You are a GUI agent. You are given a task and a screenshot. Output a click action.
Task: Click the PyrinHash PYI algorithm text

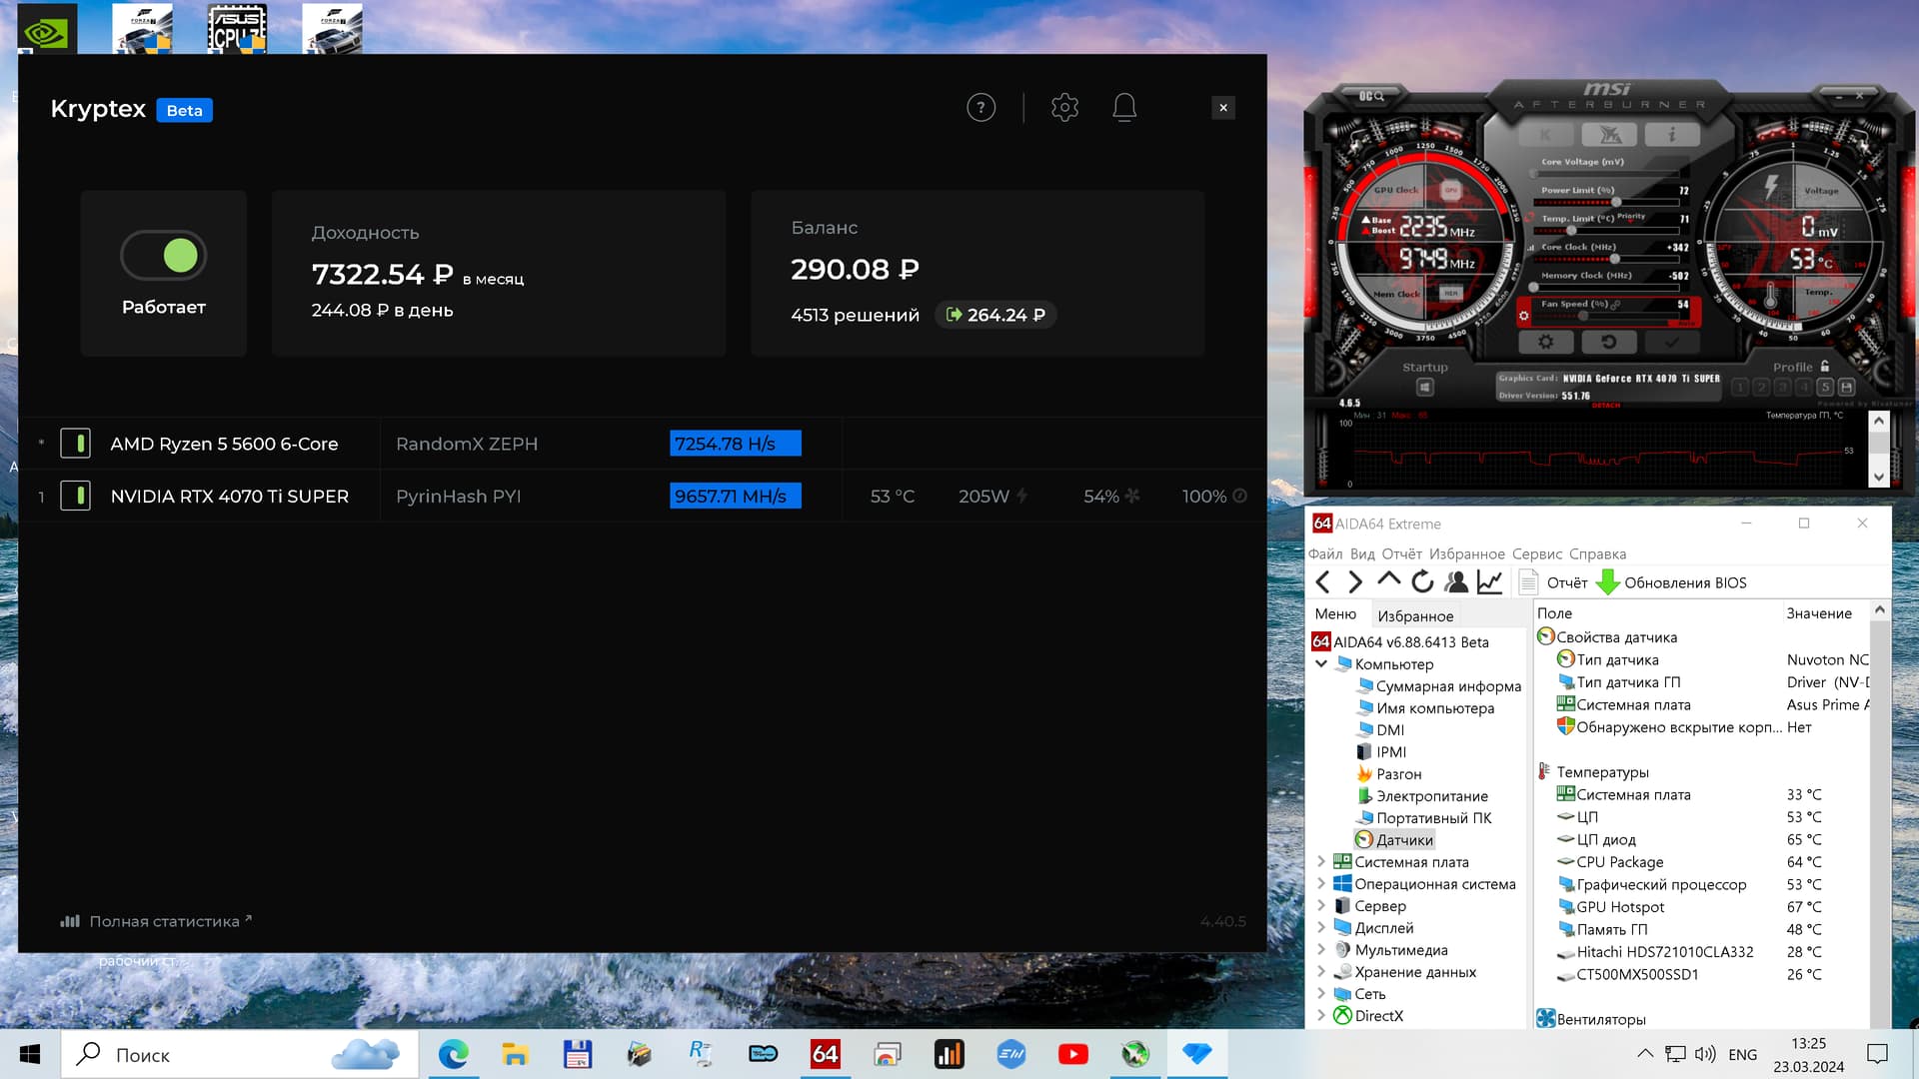[x=459, y=497]
